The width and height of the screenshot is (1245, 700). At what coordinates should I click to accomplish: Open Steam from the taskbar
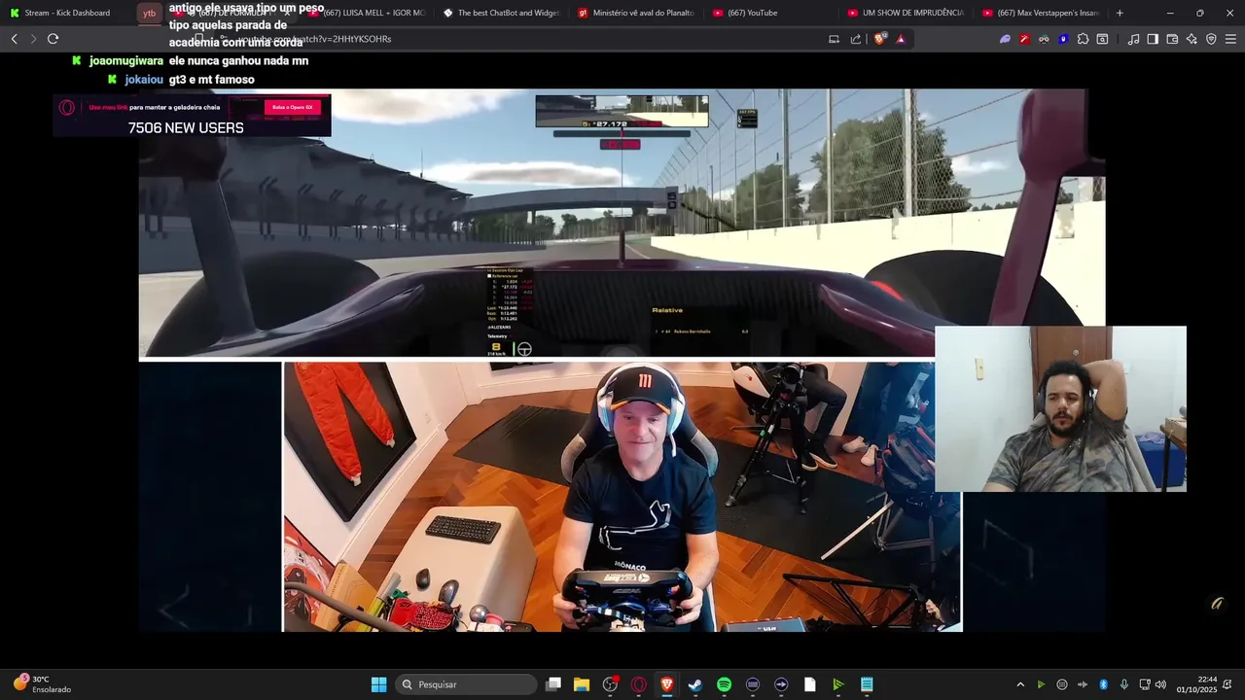click(x=695, y=684)
